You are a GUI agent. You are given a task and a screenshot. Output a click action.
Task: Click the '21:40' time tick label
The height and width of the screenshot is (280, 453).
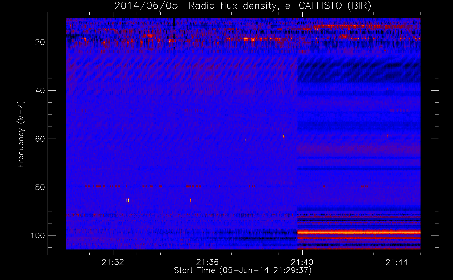point(302,262)
